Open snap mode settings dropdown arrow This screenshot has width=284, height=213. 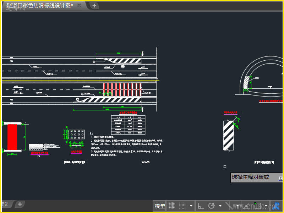(191, 206)
